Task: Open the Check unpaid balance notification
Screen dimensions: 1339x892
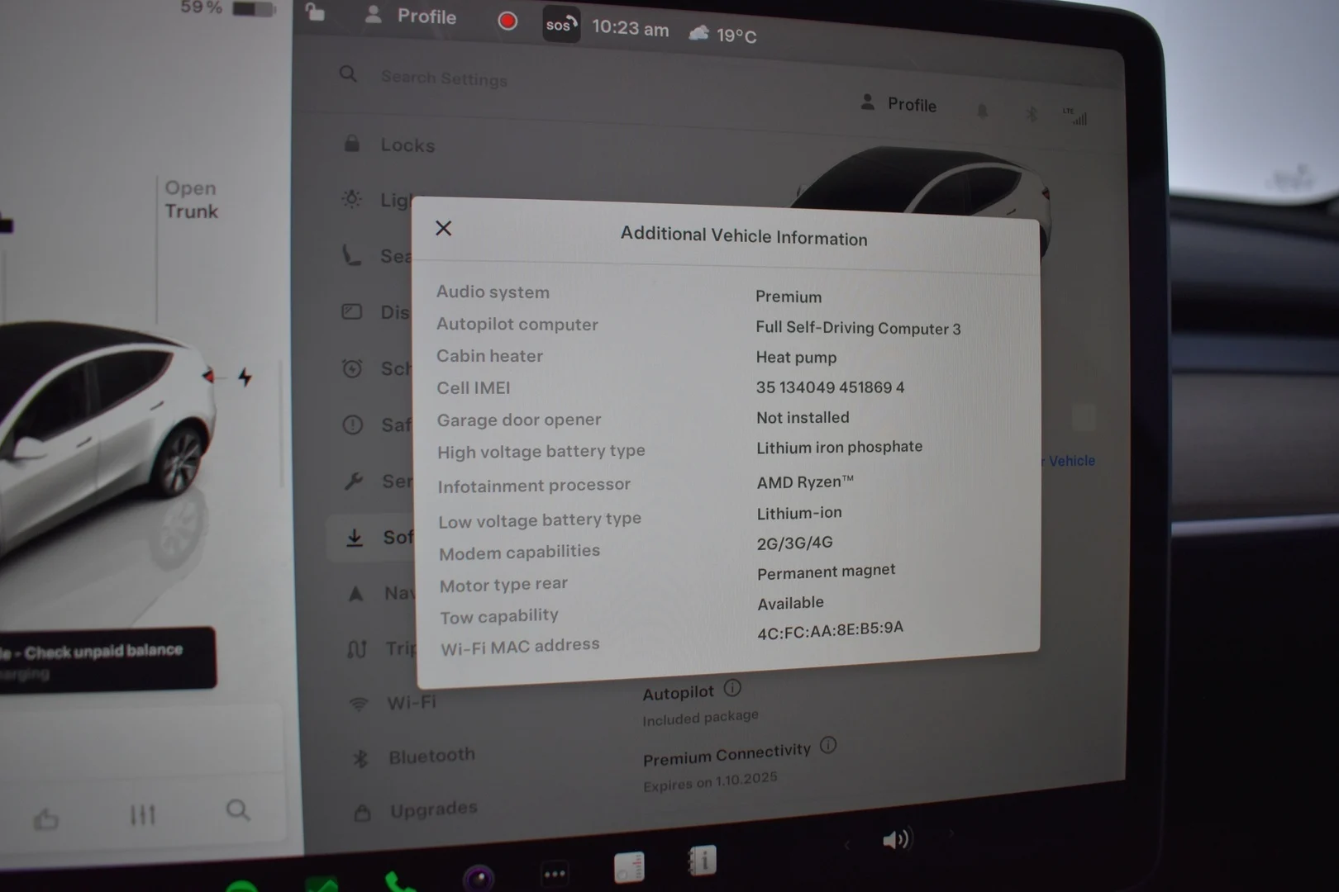Action: click(106, 658)
